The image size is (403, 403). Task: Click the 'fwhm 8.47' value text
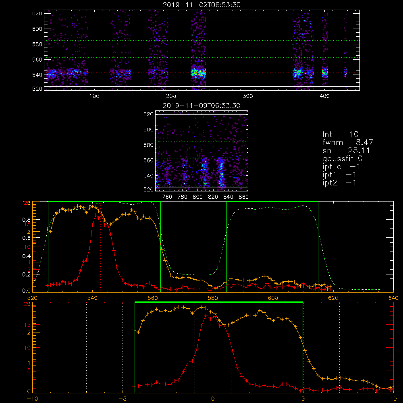(x=347, y=142)
